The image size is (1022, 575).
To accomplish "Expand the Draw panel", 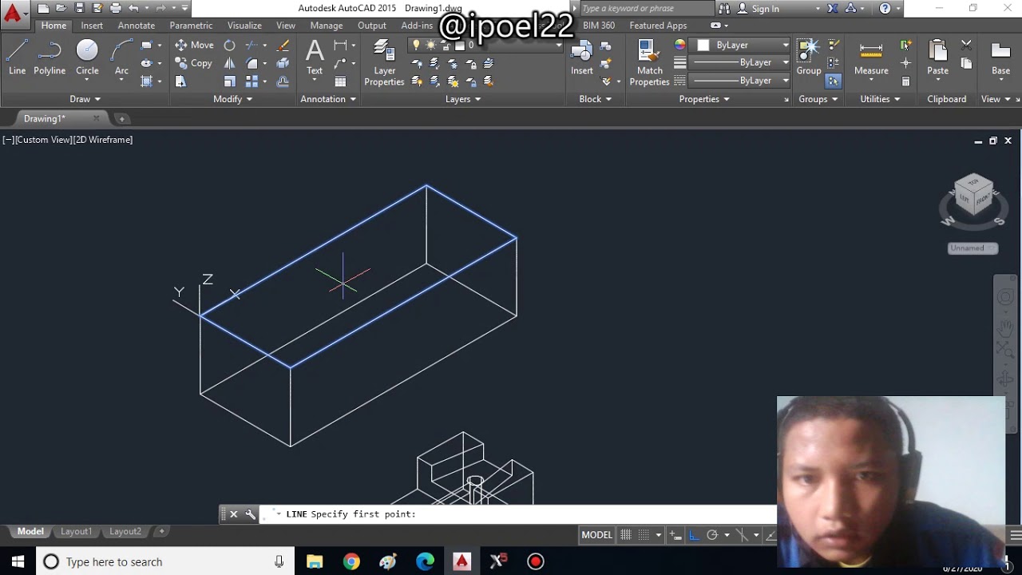I will [x=85, y=99].
